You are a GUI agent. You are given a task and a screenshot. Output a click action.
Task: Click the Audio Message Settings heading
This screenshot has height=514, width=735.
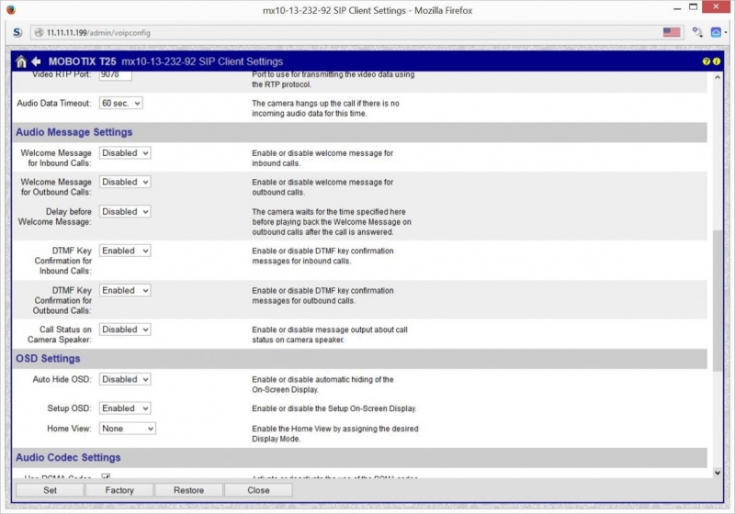pos(74,132)
